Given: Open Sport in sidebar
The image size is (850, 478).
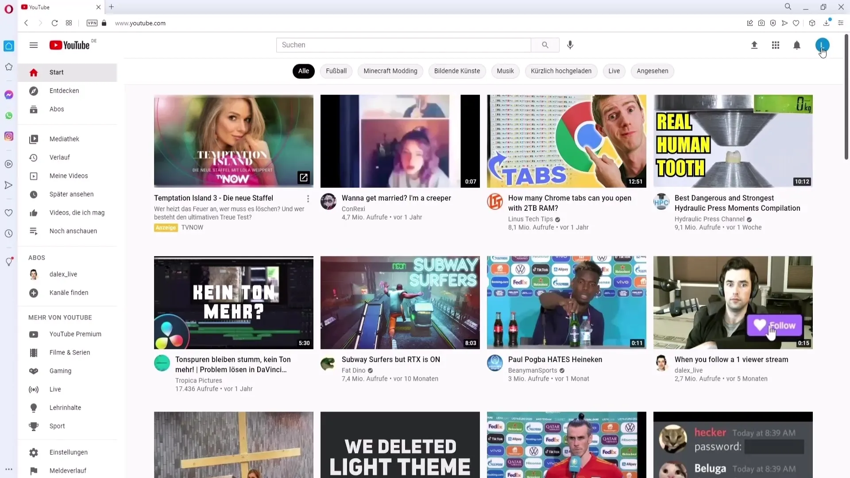Looking at the screenshot, I should click(x=67, y=426).
